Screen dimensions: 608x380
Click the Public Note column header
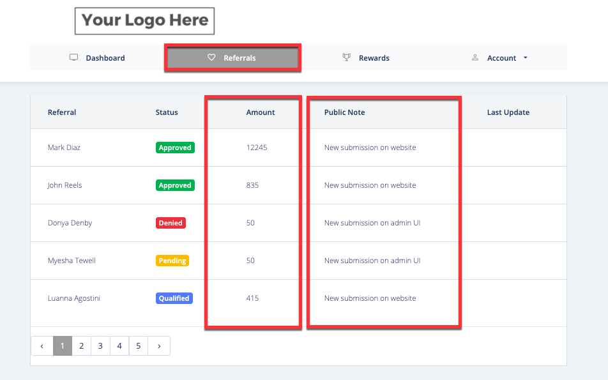coord(345,112)
